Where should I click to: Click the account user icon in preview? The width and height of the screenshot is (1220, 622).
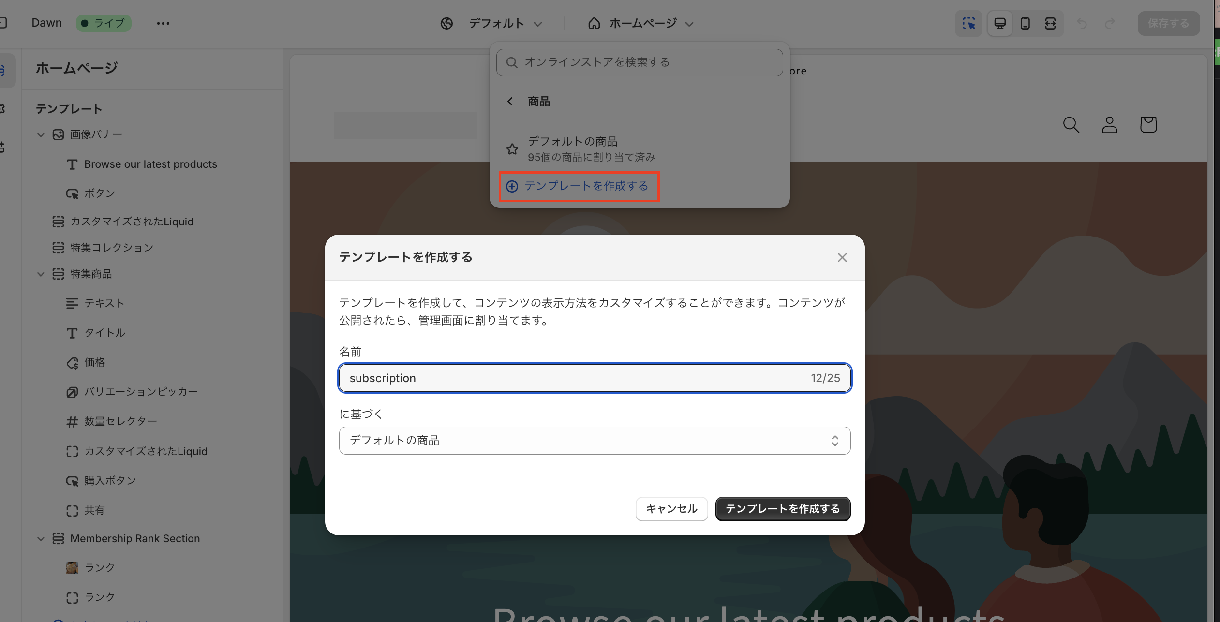coord(1109,125)
